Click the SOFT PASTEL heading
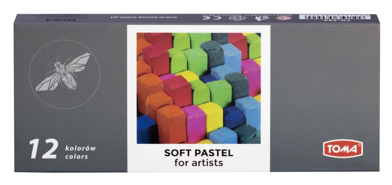The height and width of the screenshot is (185, 392). (199, 153)
